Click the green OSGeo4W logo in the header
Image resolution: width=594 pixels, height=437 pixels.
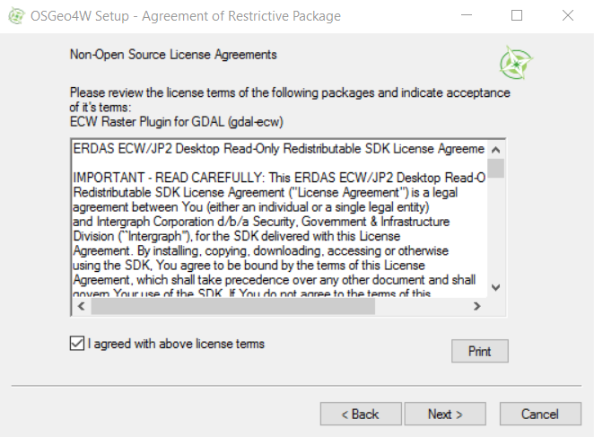coord(516,63)
